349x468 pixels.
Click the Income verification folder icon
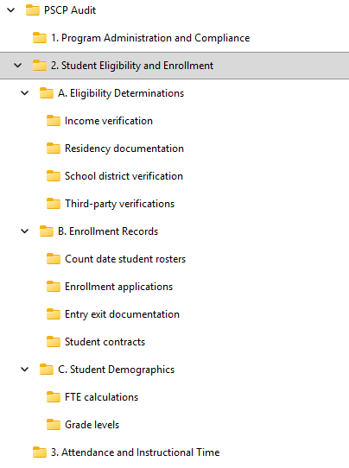(54, 121)
